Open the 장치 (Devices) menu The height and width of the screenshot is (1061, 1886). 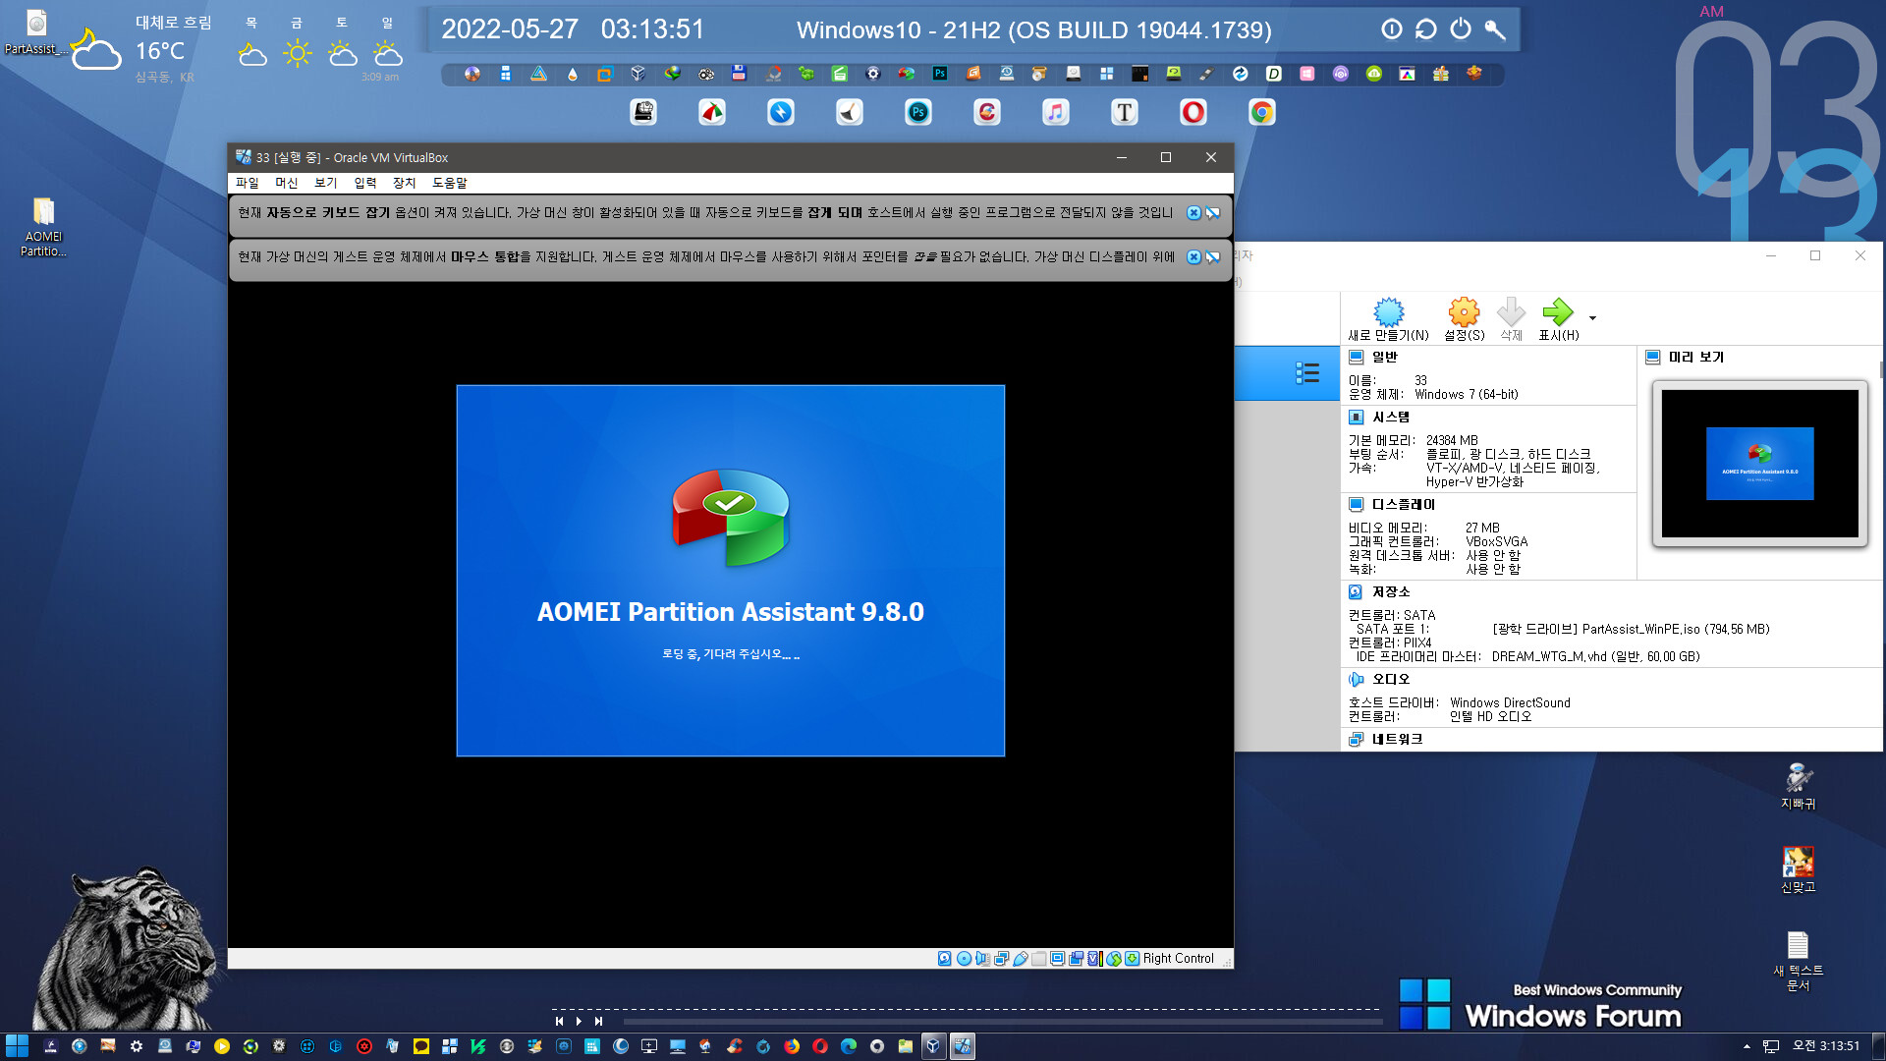[404, 183]
